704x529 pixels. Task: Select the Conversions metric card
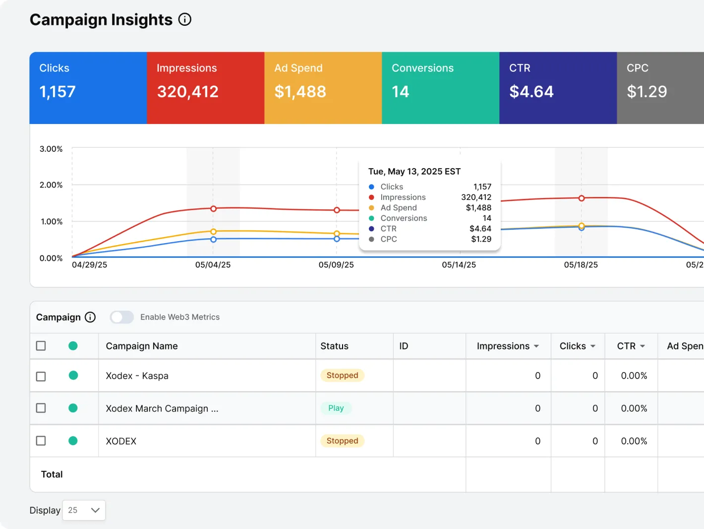[x=441, y=88]
